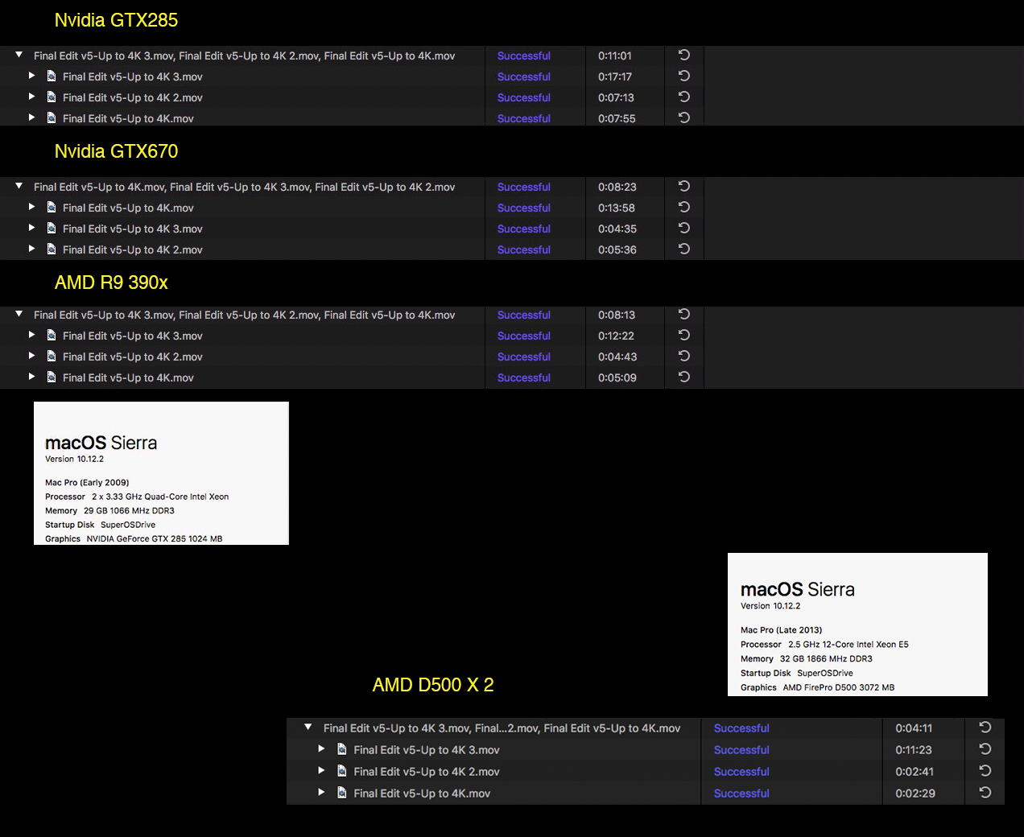Click the 'Mac Pro (Early 2009)' text
The height and width of the screenshot is (837, 1024).
point(87,483)
